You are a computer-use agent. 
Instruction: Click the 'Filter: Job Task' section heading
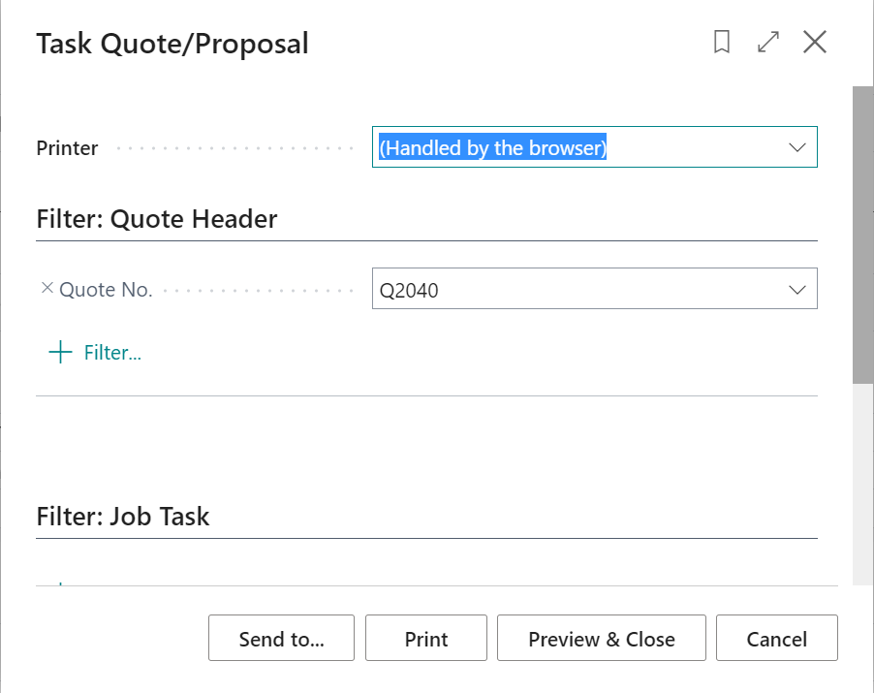(x=123, y=516)
